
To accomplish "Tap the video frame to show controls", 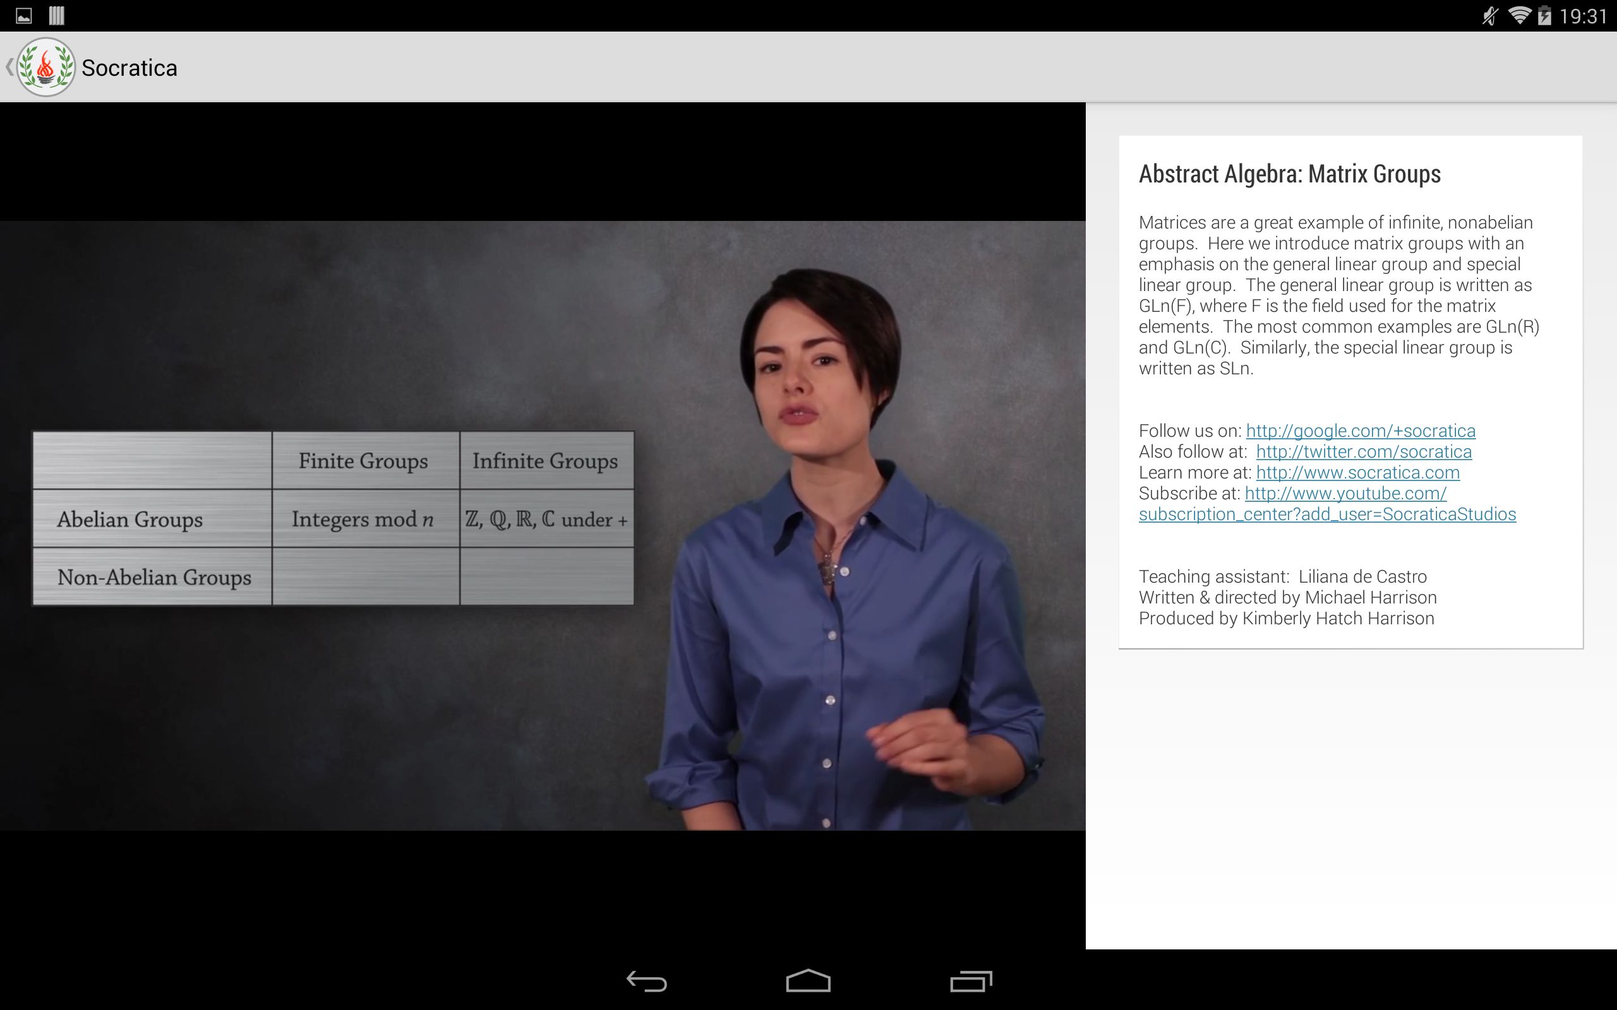I will click(543, 526).
